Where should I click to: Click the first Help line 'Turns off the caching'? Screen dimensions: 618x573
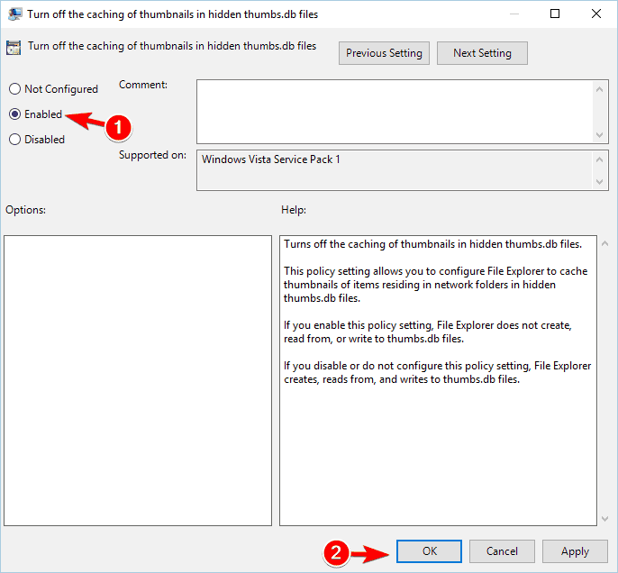[432, 244]
